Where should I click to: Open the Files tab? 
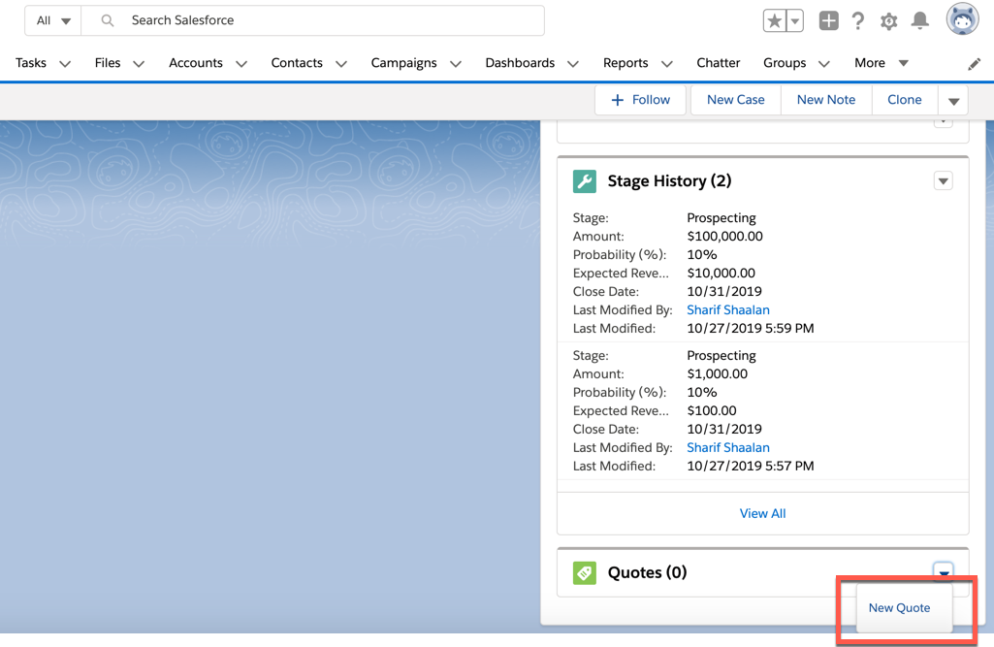point(108,63)
